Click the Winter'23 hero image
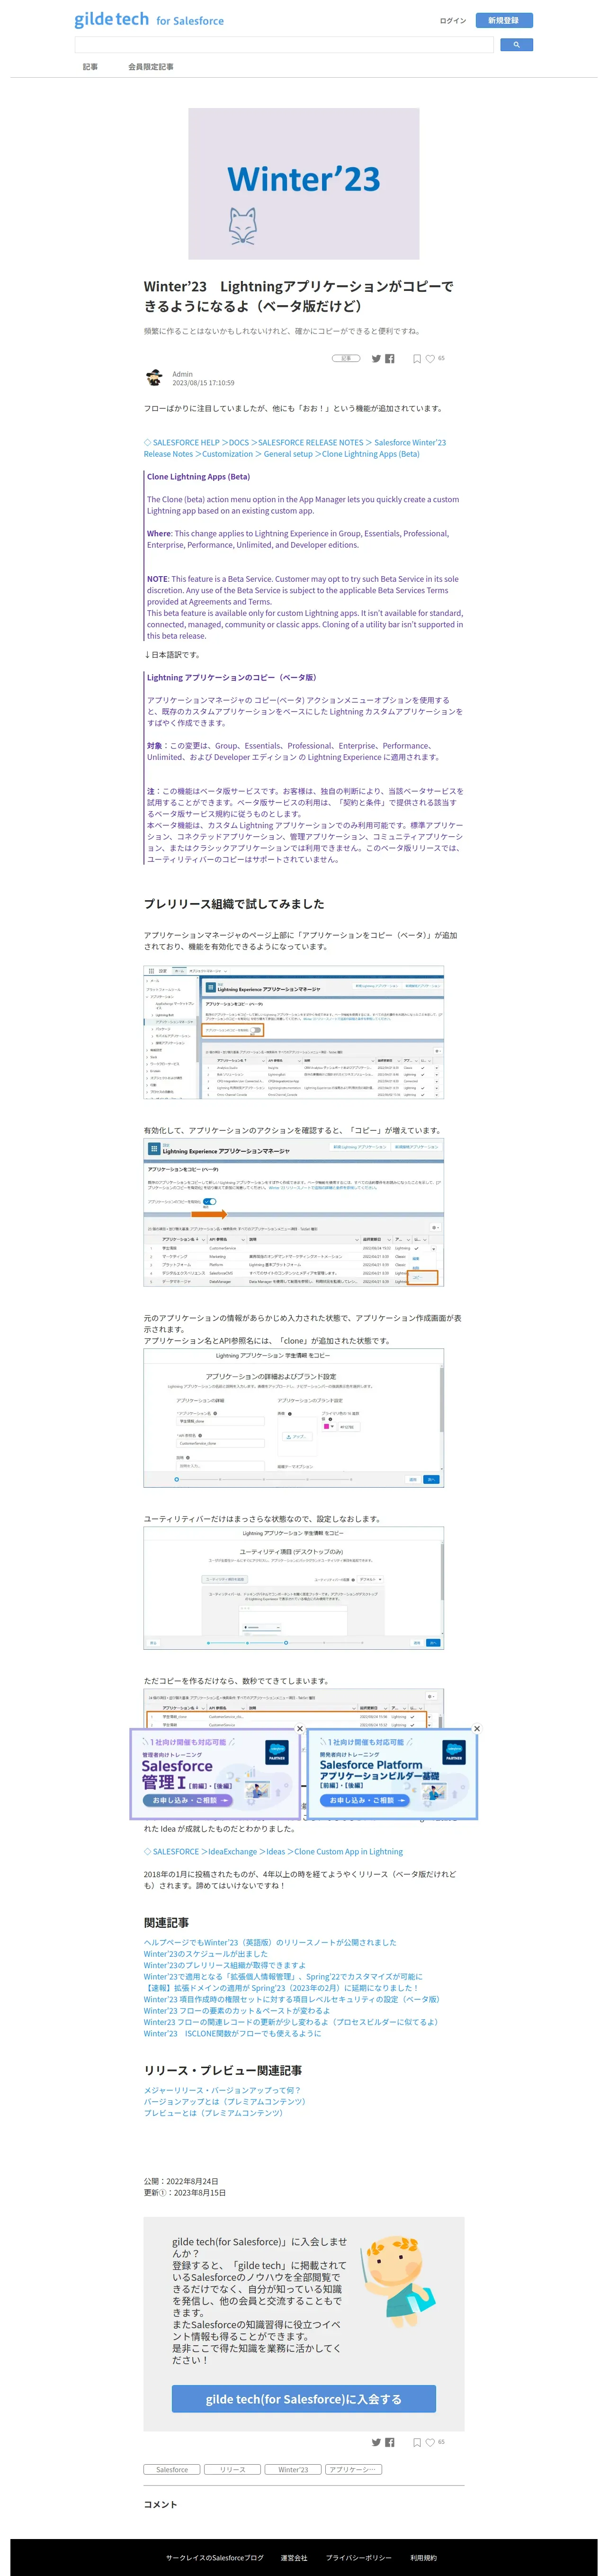Screen dimensions: 608x2576 304,184
